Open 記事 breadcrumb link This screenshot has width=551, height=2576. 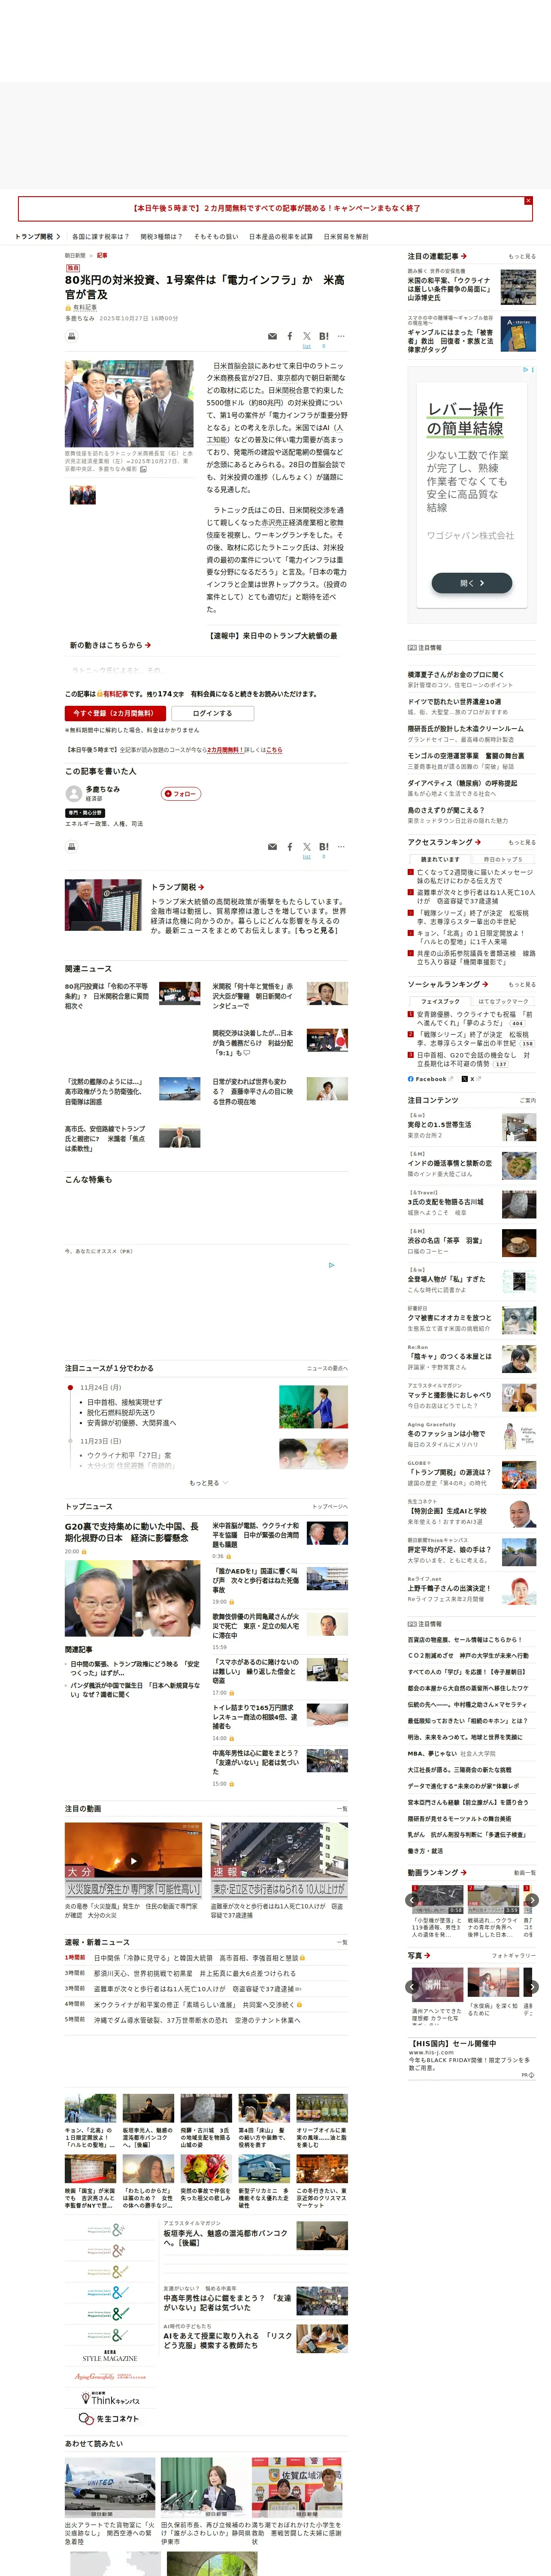(x=102, y=256)
